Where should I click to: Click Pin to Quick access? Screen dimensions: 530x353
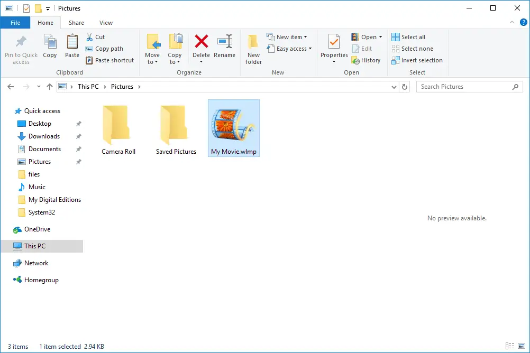coord(21,49)
